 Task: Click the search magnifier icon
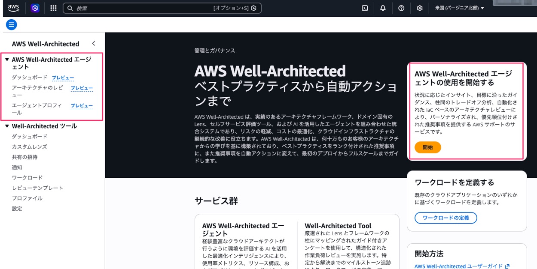coord(70,8)
